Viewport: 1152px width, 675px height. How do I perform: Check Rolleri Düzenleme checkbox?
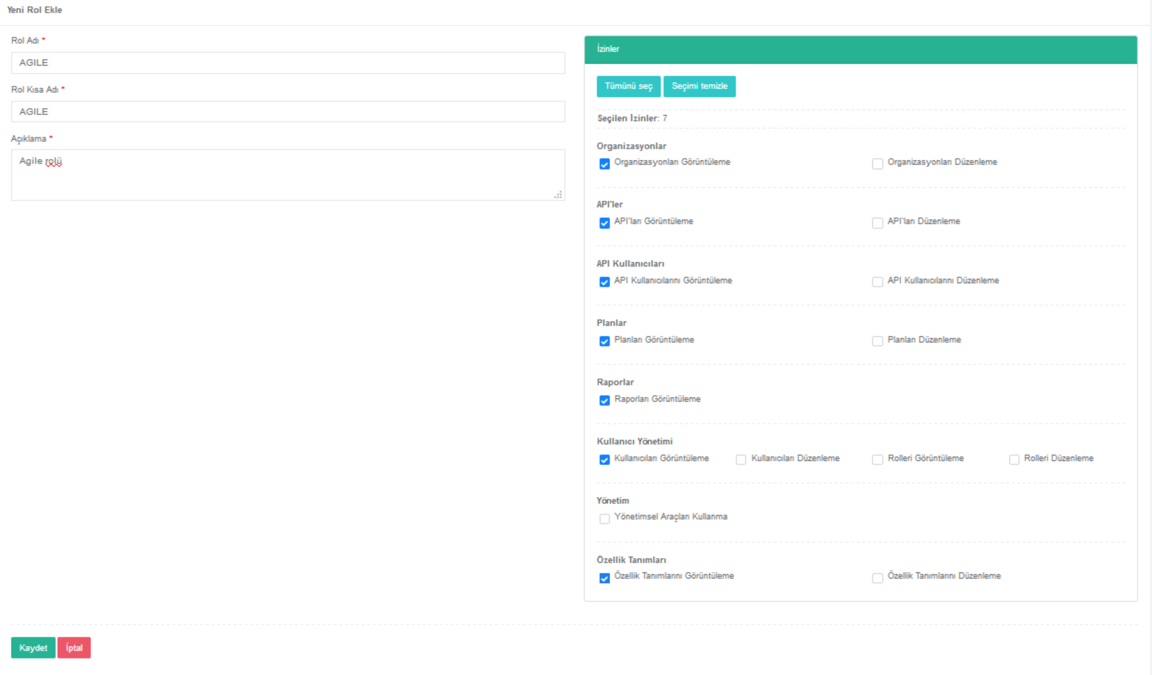(x=1014, y=460)
